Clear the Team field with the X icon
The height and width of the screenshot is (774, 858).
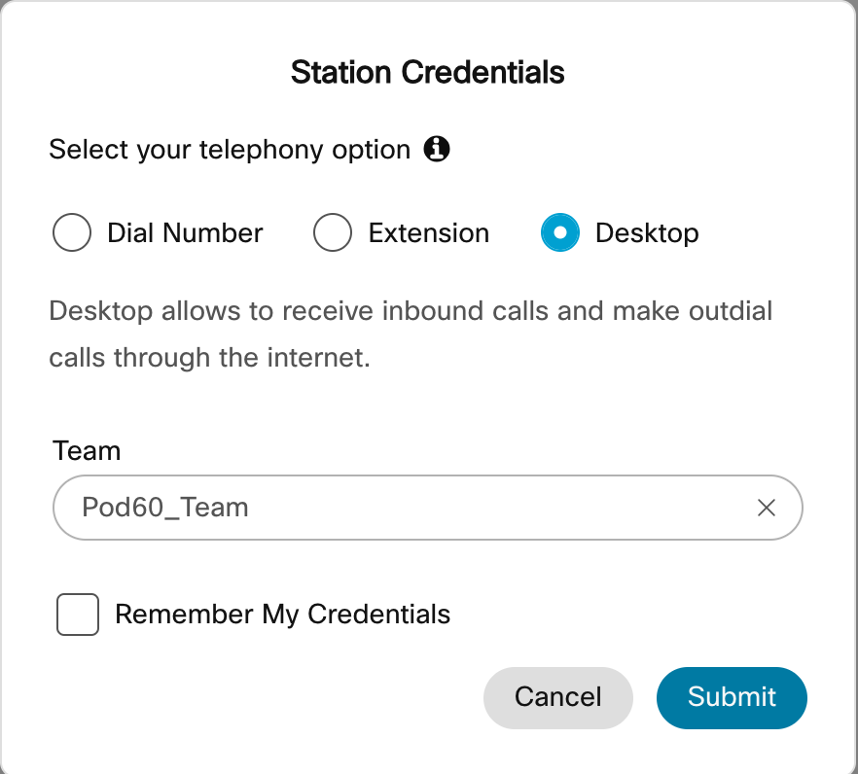[767, 508]
